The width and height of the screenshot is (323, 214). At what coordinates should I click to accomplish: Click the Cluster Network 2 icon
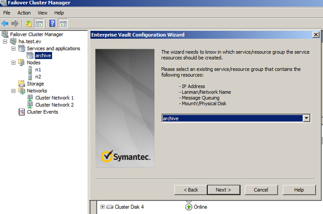tap(30, 105)
